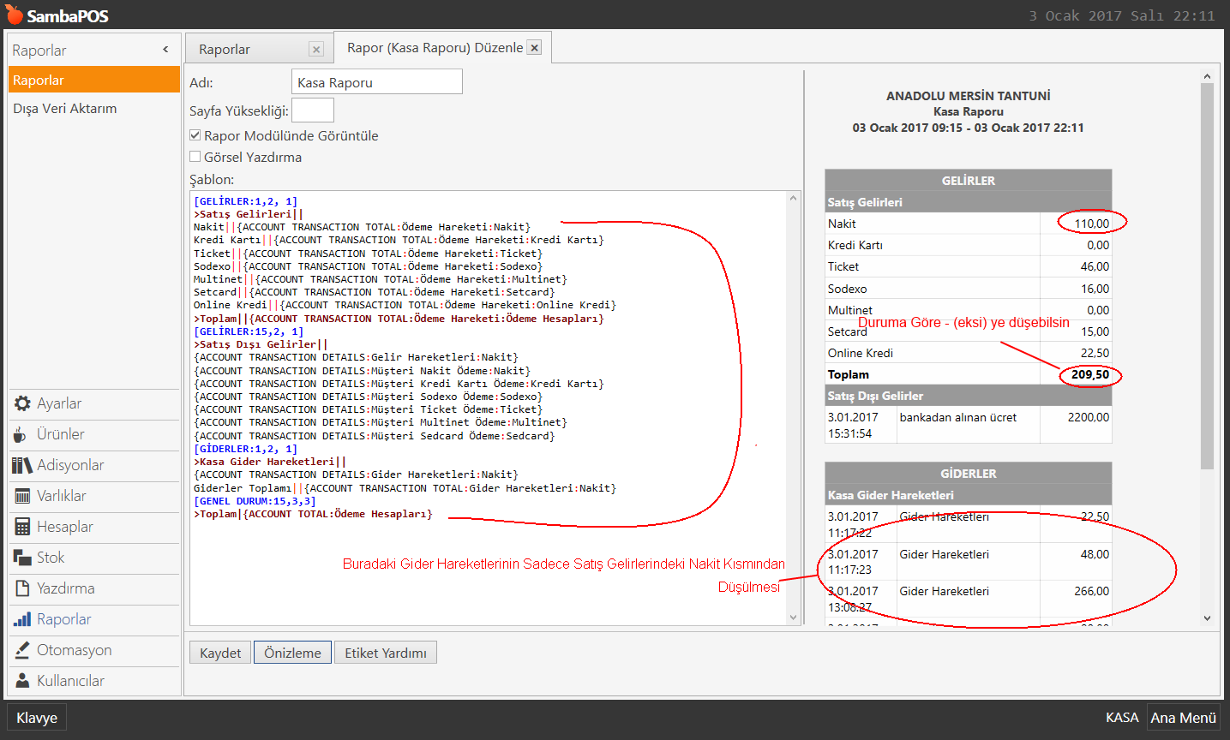
Task: Open Yazdırma page icon
Action: pyautogui.click(x=22, y=588)
